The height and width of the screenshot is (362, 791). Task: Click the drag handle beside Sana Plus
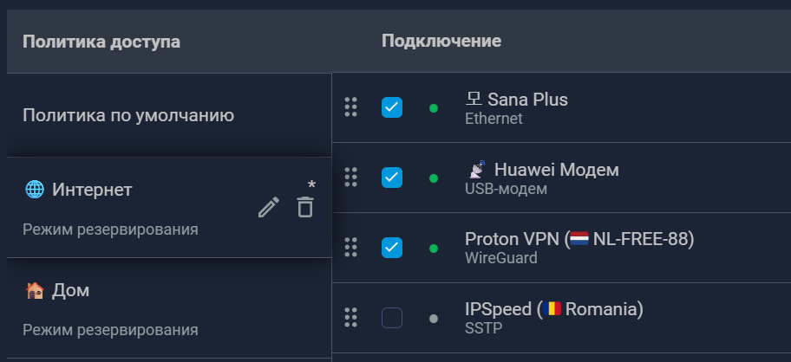[x=350, y=107]
